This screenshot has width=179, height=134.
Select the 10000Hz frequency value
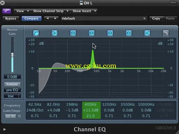click(x=146, y=104)
